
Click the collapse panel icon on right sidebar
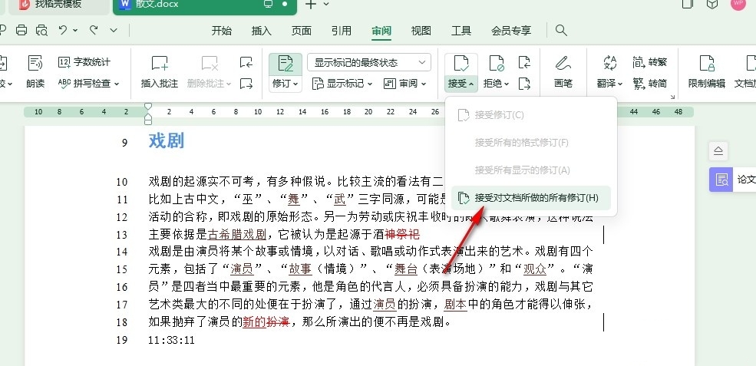pos(718,151)
